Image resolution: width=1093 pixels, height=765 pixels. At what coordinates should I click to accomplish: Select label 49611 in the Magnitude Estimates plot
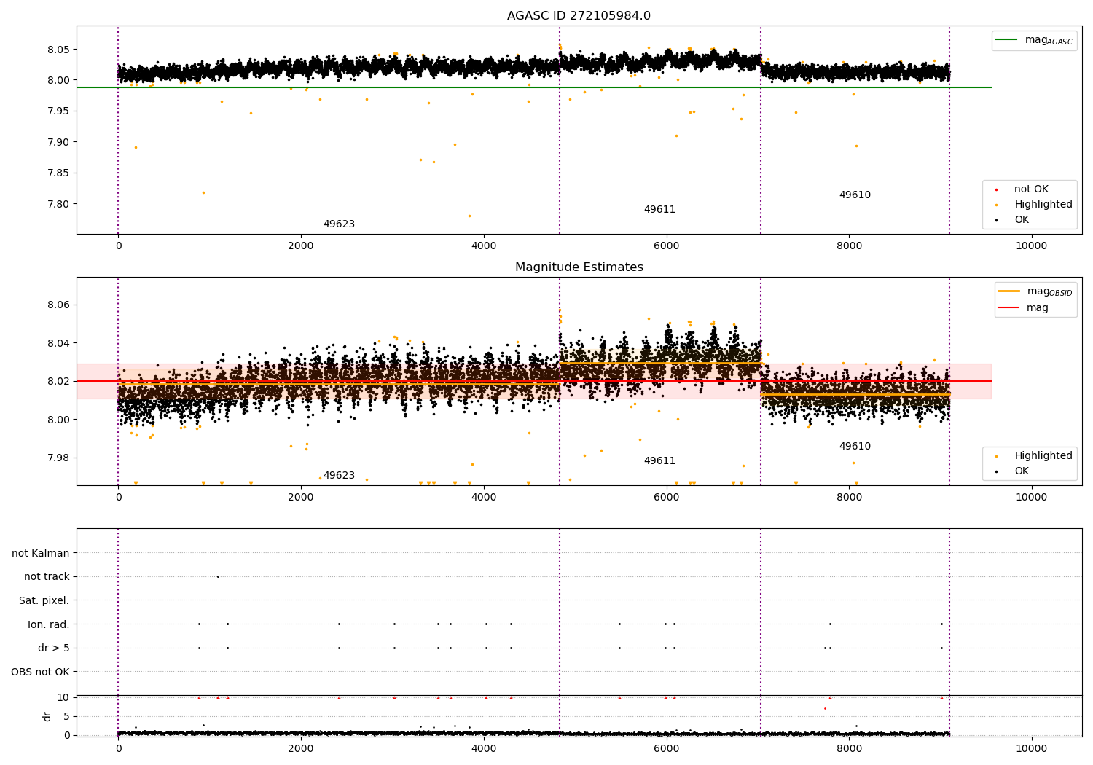coord(659,461)
